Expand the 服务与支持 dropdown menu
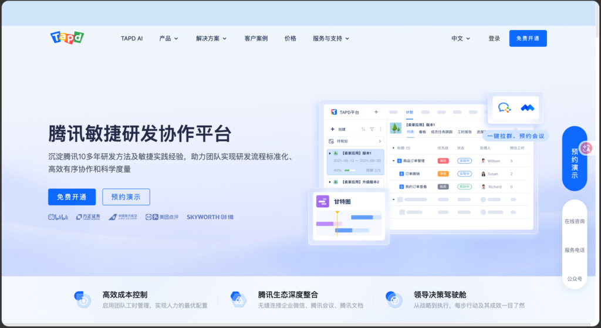The height and width of the screenshot is (328, 601). click(331, 38)
